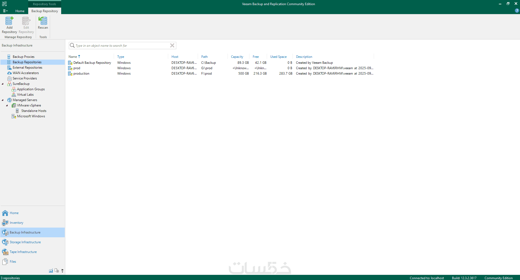The height and width of the screenshot is (280, 520).
Task: Click the Rescan repository icon
Action: (x=43, y=21)
